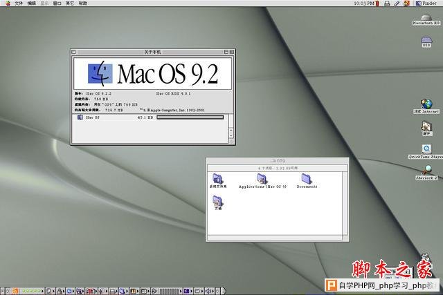Select the Macintosh HD desktop icon
Screen dimensions: 443x295
tap(426, 20)
